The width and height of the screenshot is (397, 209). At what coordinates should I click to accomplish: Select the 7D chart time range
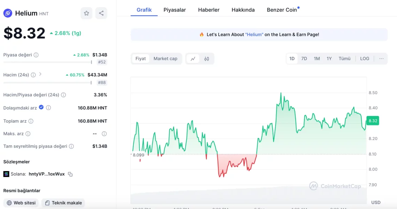coord(304,59)
